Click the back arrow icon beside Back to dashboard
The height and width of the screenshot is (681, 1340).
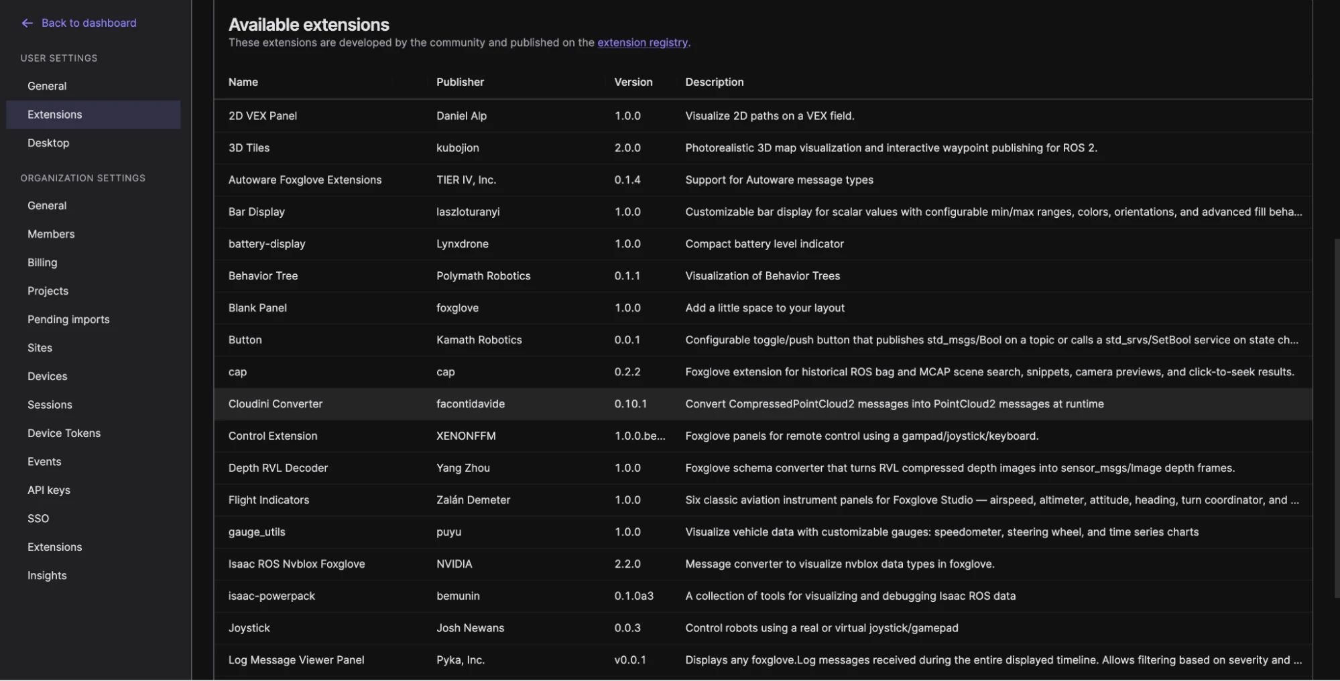pyautogui.click(x=27, y=23)
